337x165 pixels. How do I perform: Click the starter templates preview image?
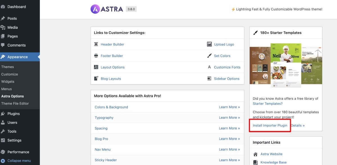(286, 66)
